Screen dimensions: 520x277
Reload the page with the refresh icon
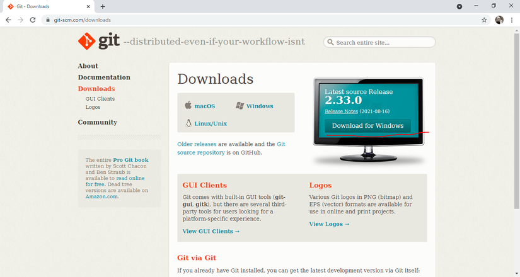pos(33,20)
